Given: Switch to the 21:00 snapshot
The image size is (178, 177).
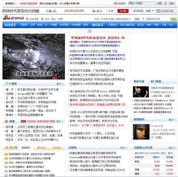Looking at the screenshot, I should pos(123,11).
